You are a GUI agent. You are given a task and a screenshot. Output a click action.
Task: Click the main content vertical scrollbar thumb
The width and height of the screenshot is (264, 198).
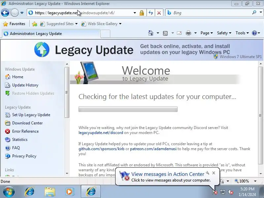point(260,115)
